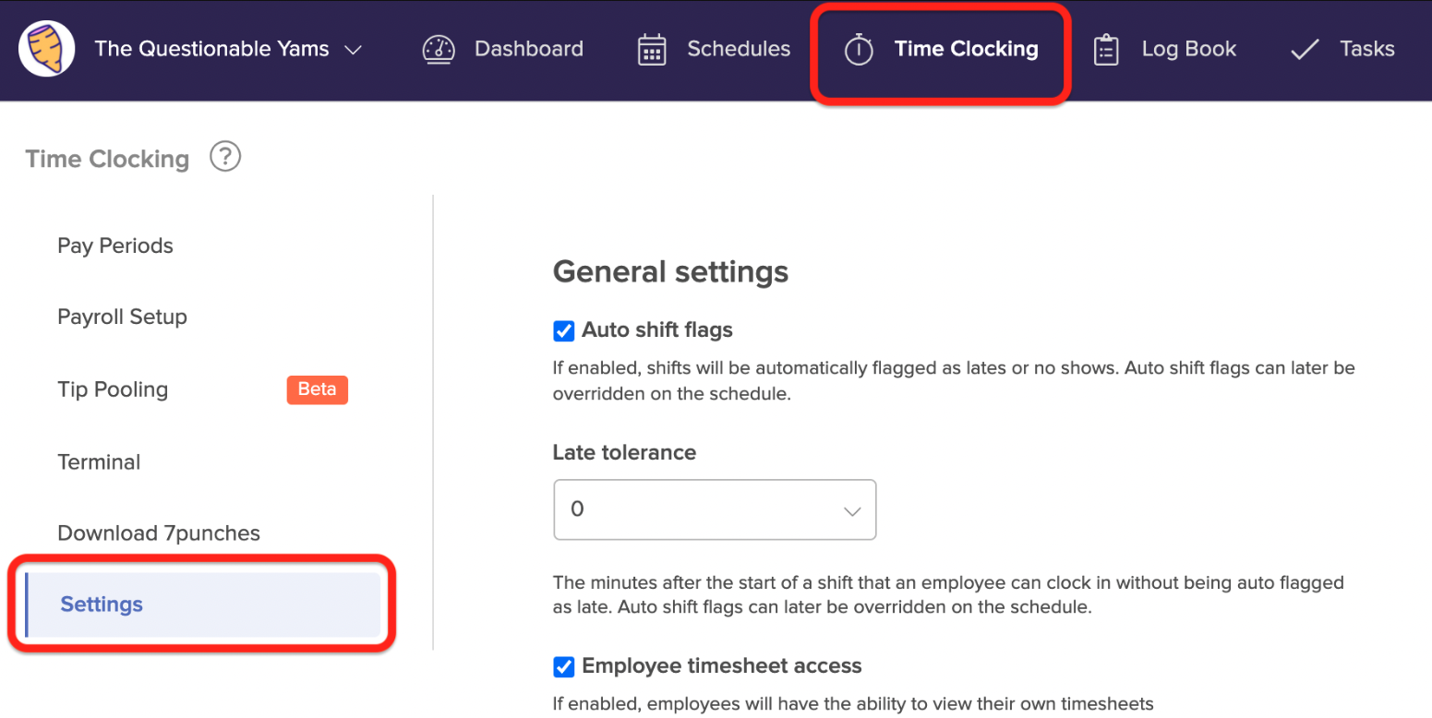Click the orange Beta badge

pyautogui.click(x=317, y=389)
